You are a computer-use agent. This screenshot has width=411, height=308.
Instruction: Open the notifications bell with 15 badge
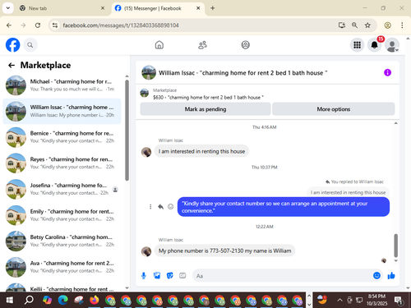click(x=375, y=45)
